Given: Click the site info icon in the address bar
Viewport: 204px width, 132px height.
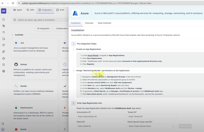Looking at the screenshot, I should tap(19, 3).
